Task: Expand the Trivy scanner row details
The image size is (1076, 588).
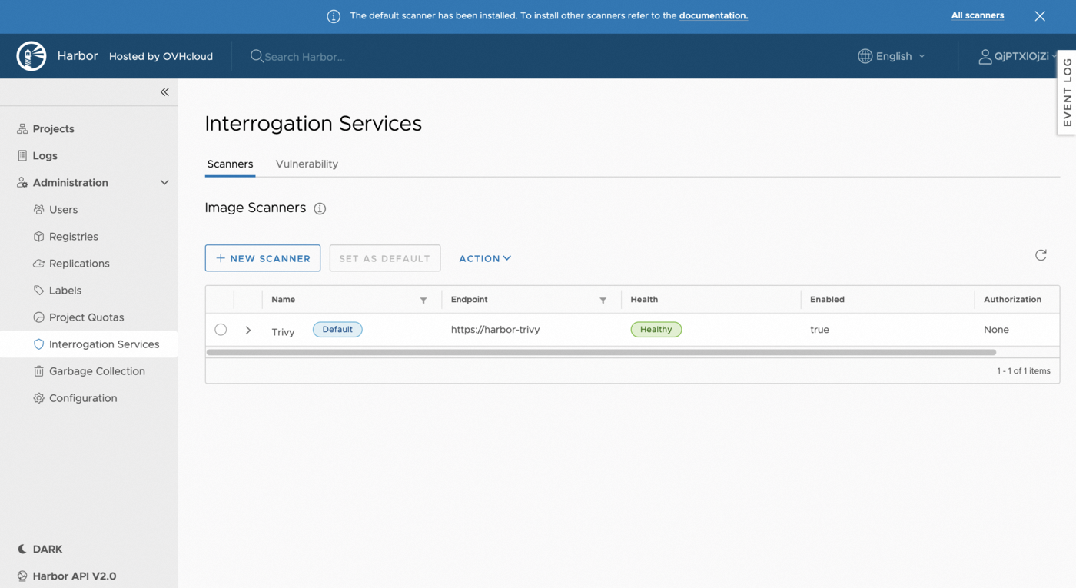Action: (247, 329)
